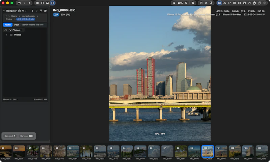Go to Users in breadcrumb path
Screen dimensions: 270x162
[x=14, y=16]
